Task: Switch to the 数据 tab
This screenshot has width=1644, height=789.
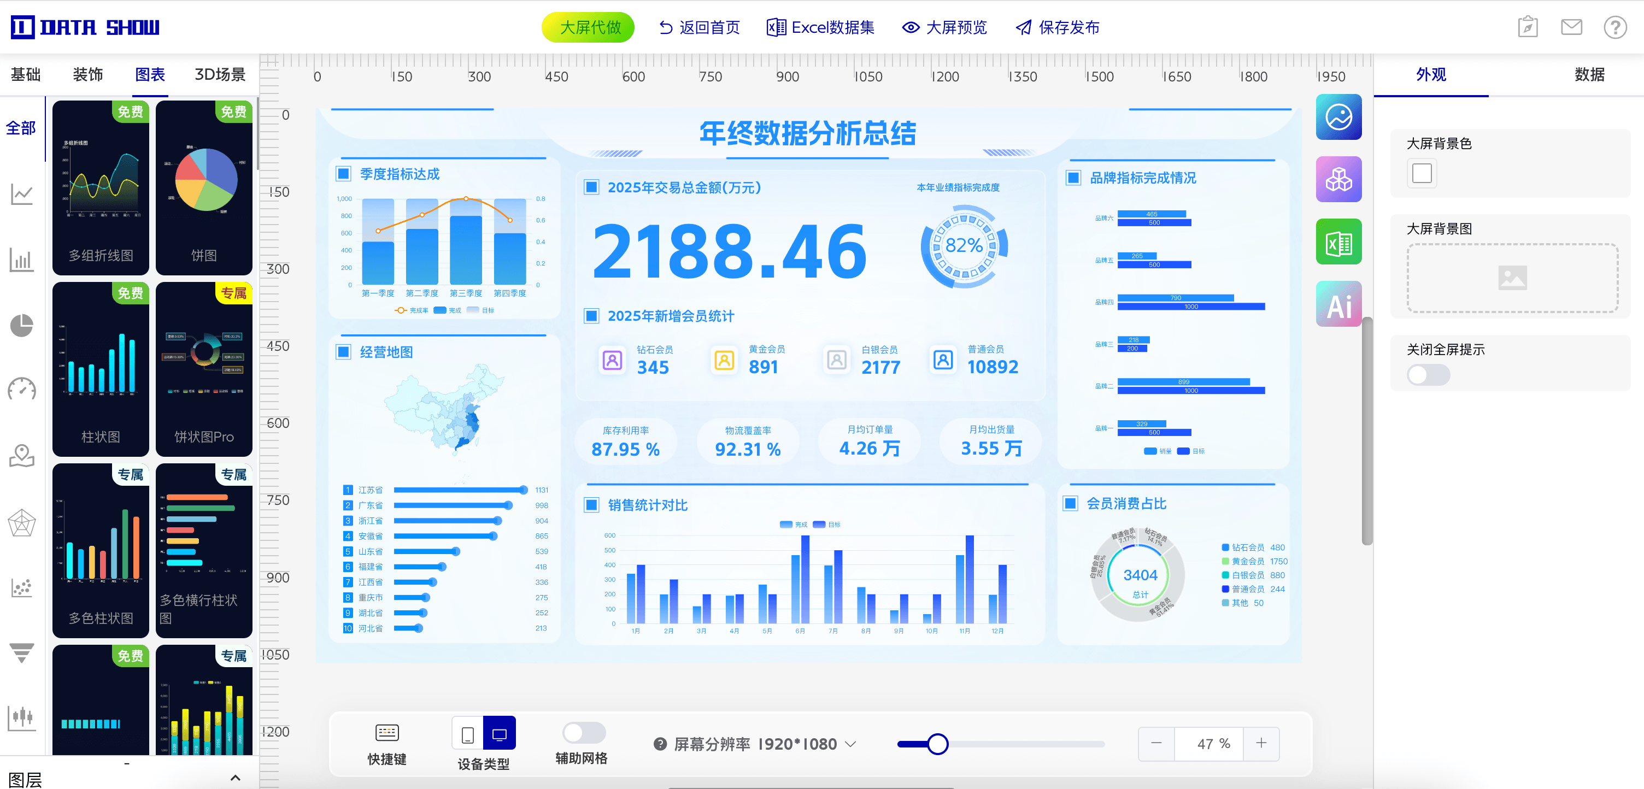Action: click(x=1589, y=75)
